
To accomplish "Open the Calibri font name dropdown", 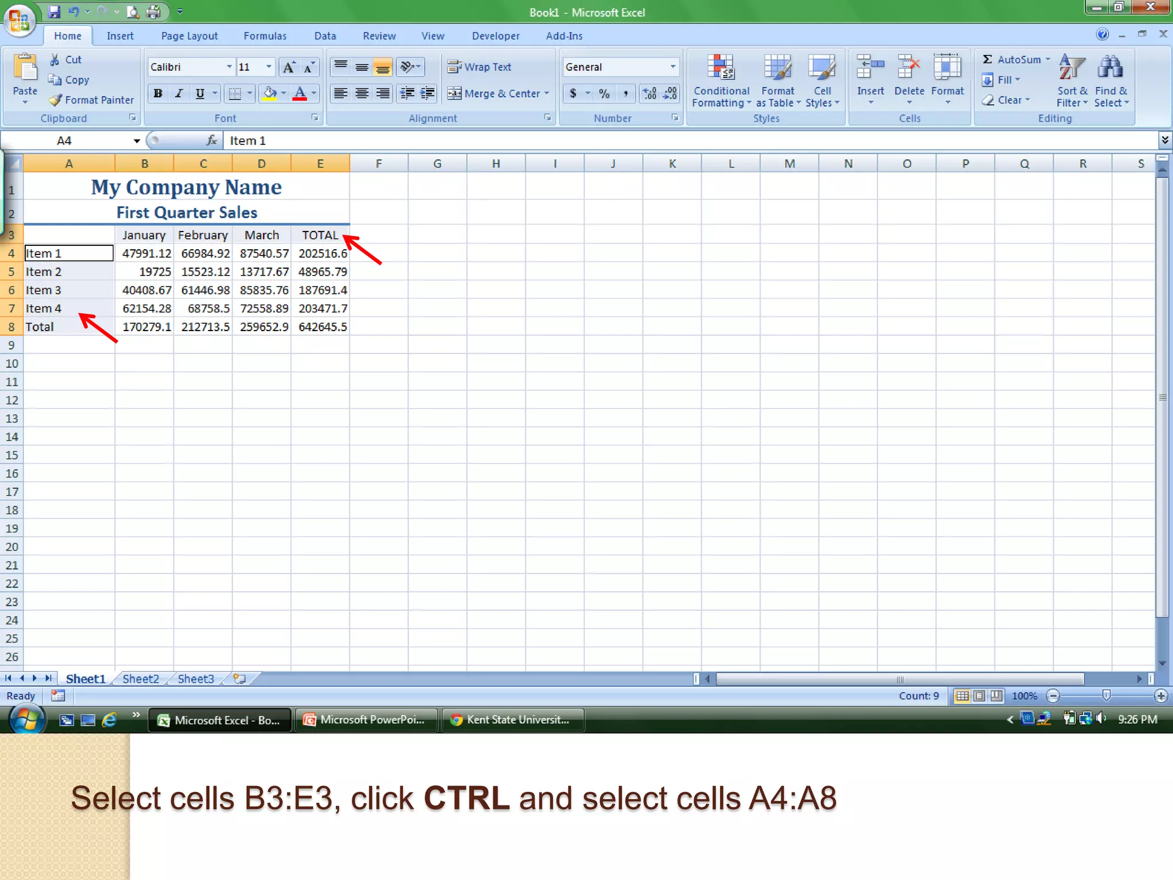I will [x=229, y=67].
